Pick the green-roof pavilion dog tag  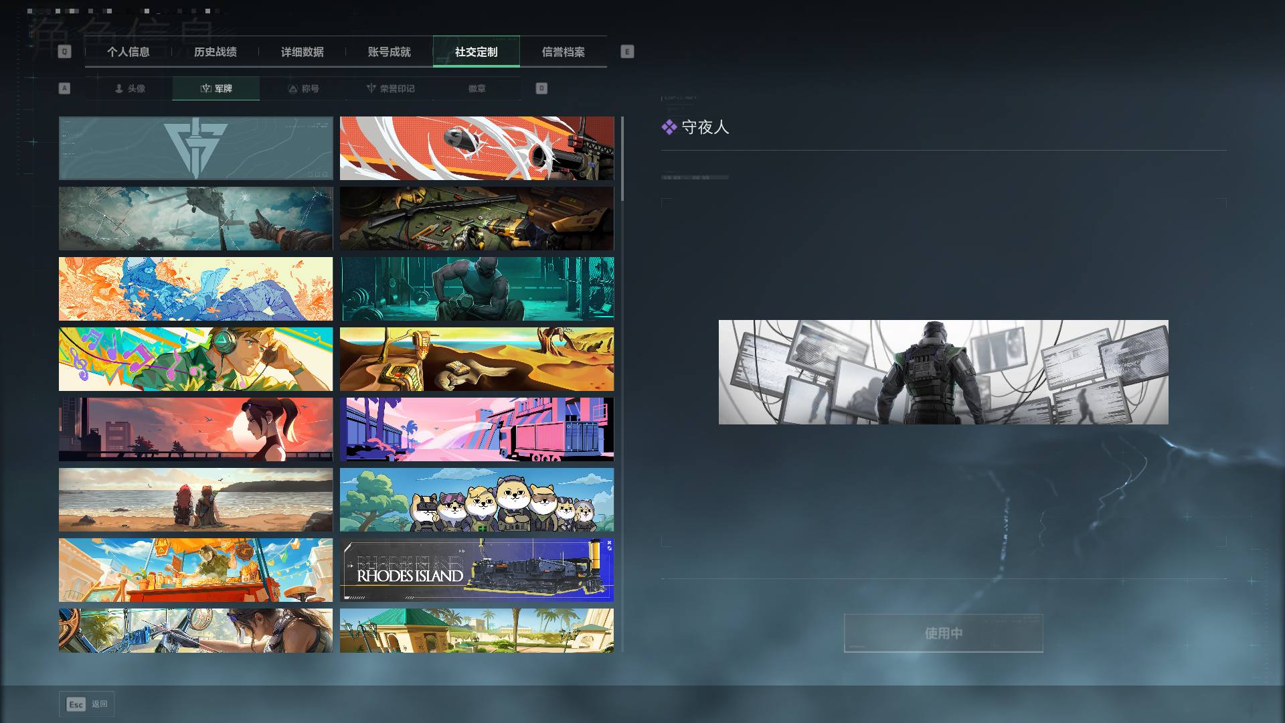pyautogui.click(x=477, y=631)
